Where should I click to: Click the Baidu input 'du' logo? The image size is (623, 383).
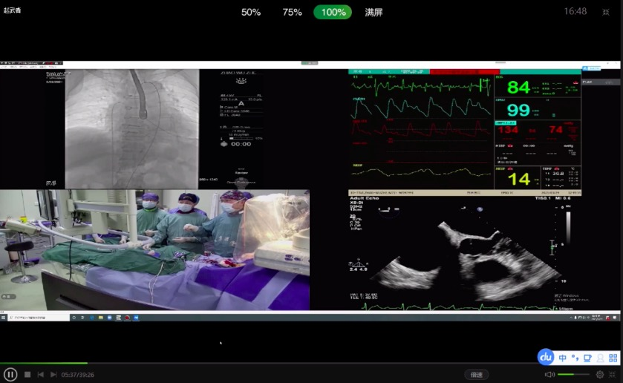pyautogui.click(x=547, y=357)
